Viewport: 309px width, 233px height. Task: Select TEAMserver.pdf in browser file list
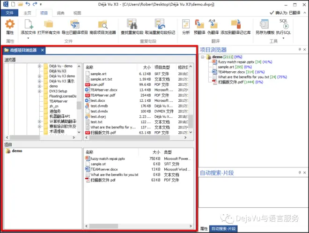103,95
